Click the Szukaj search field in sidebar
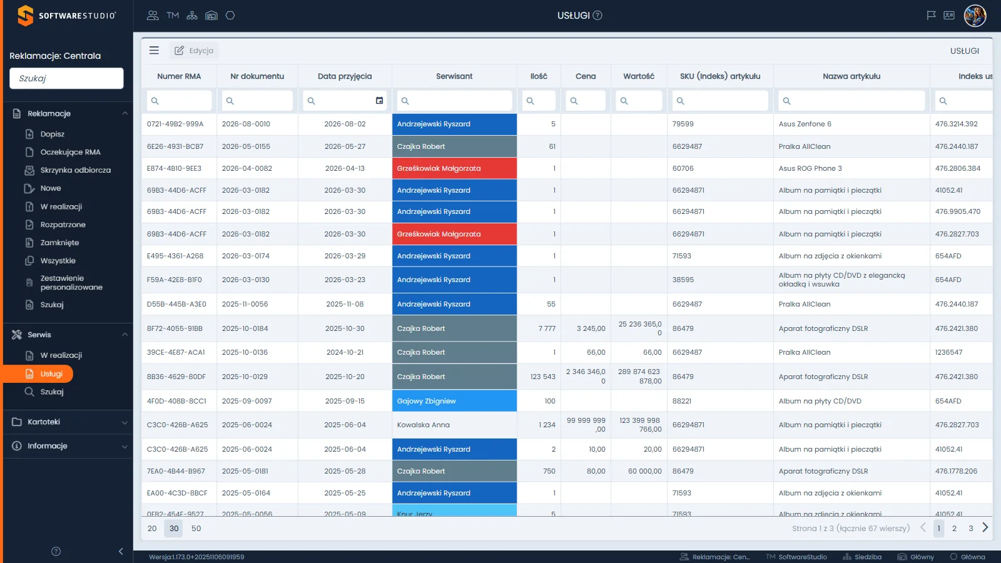The width and height of the screenshot is (1001, 563). [x=66, y=78]
